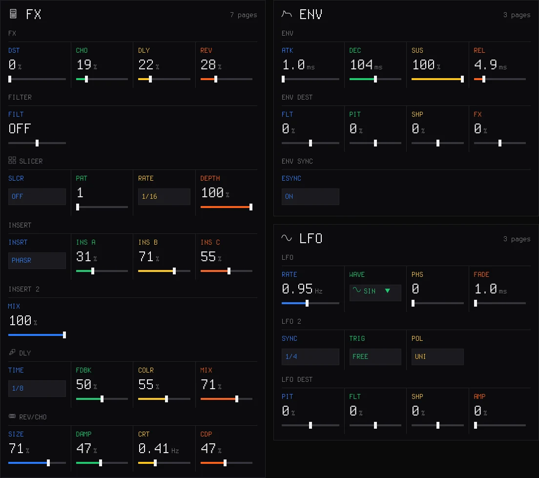Adjust the FILT filter slider
Image resolution: width=539 pixels, height=478 pixels.
click(37, 143)
